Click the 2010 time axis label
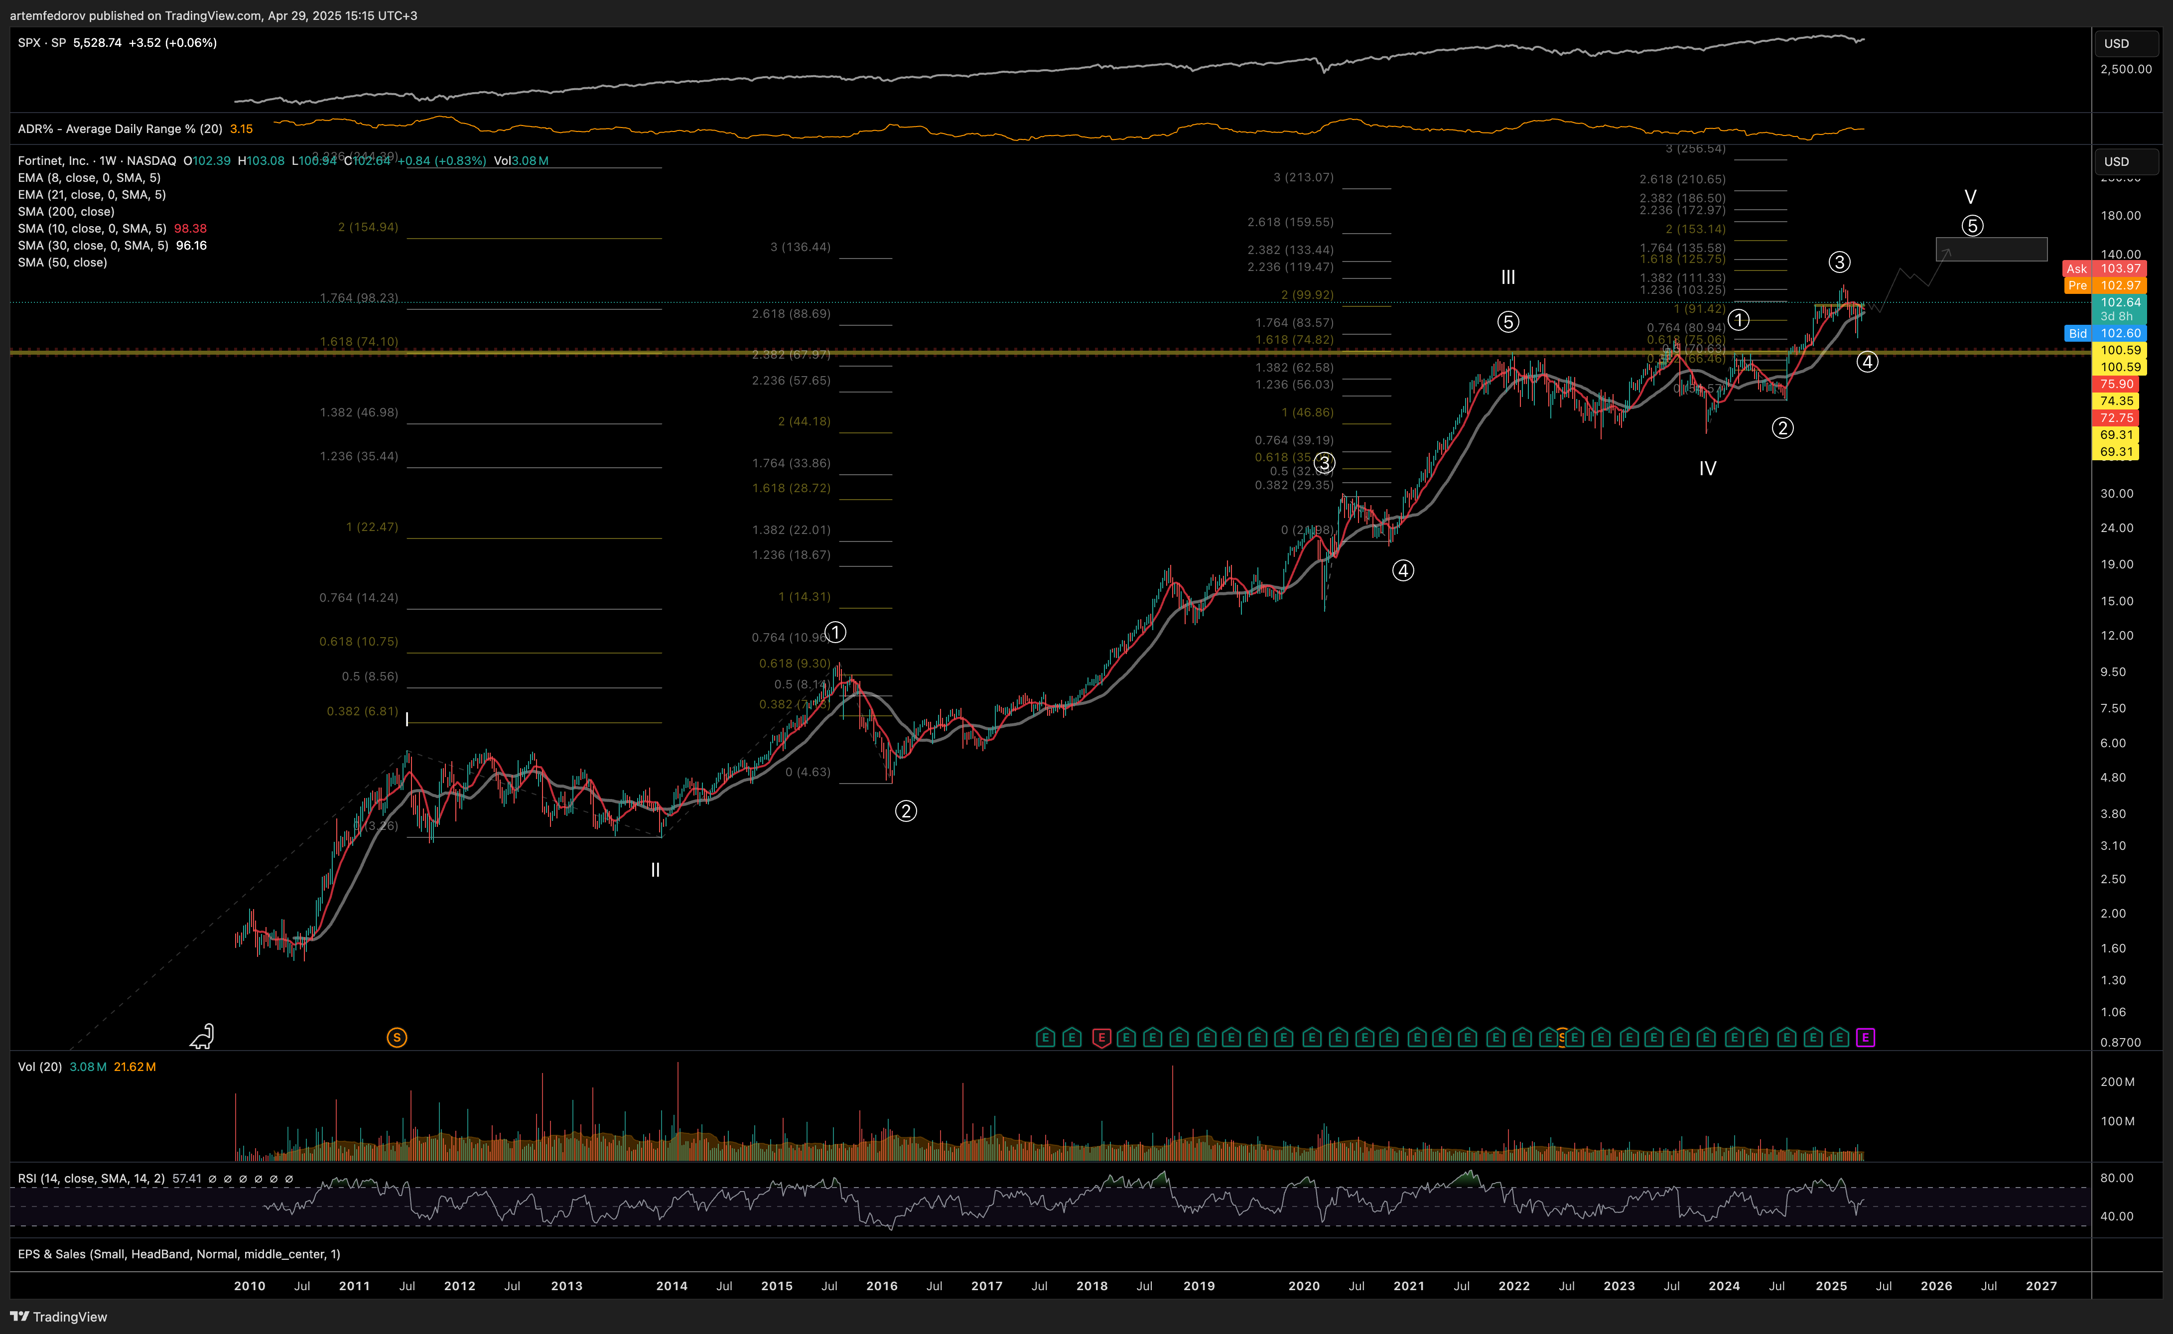2173x1334 pixels. 250,1286
